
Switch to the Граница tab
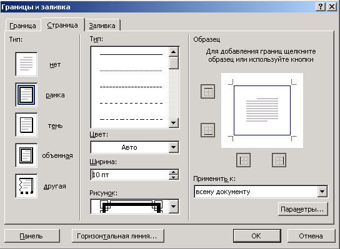coord(22,26)
